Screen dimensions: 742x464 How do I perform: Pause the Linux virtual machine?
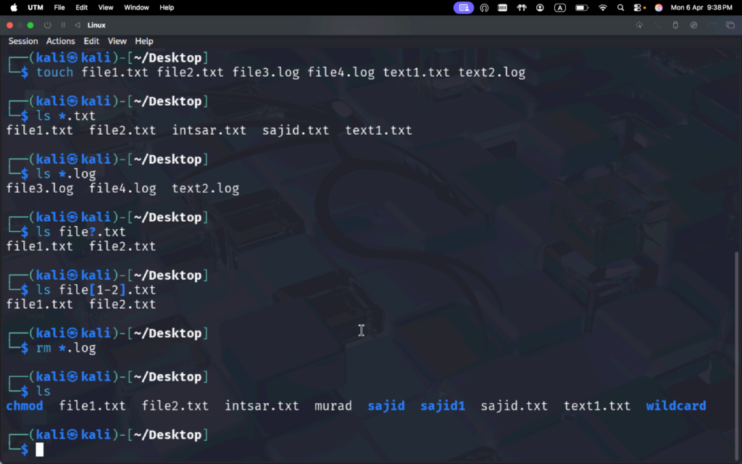coord(63,25)
